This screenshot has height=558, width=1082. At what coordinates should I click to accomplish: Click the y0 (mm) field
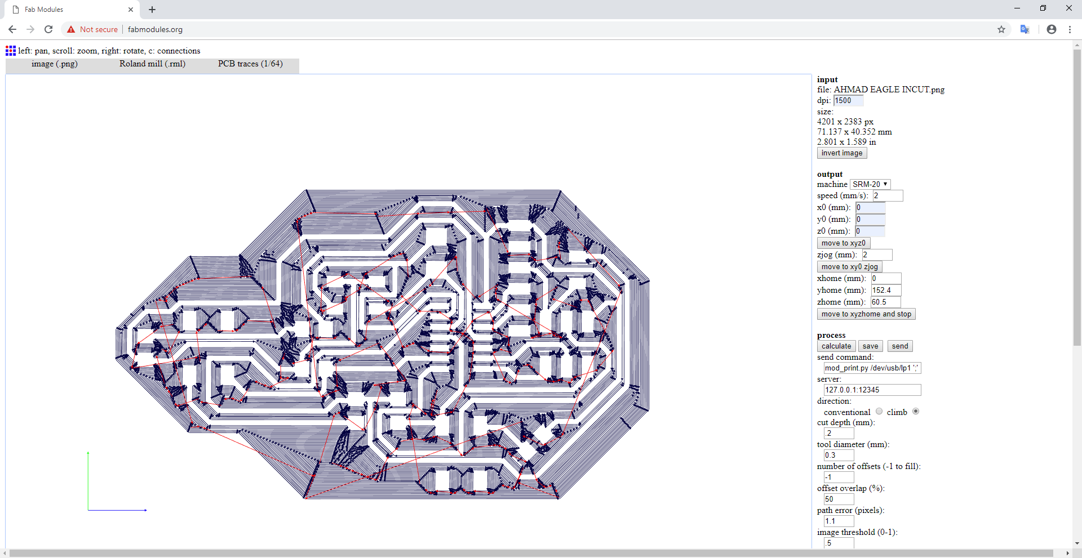pos(870,220)
